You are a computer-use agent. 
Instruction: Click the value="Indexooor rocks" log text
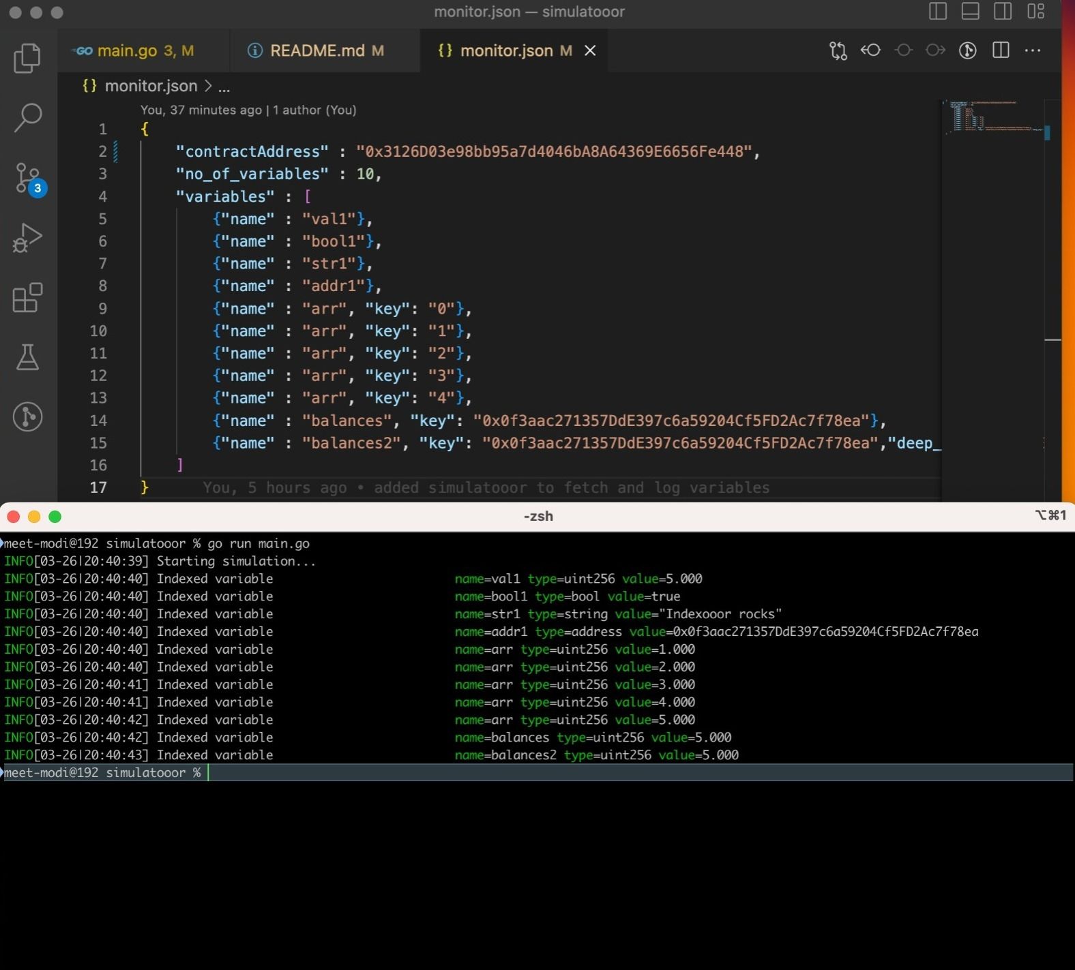(x=698, y=614)
